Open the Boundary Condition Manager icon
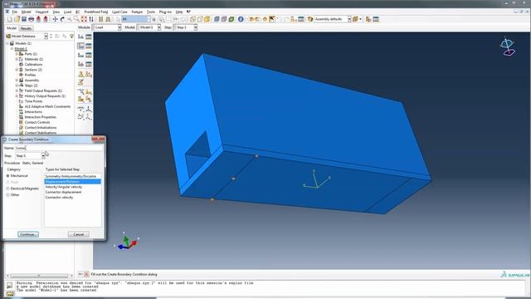531x299 pixels. [89, 46]
